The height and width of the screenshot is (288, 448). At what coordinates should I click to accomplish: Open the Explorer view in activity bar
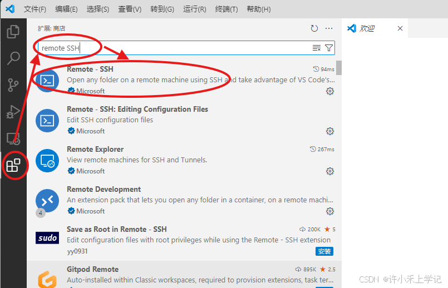[13, 31]
